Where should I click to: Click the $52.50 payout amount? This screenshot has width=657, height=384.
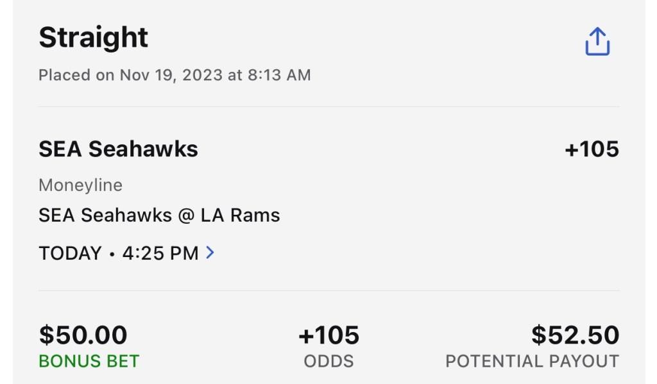pyautogui.click(x=575, y=335)
